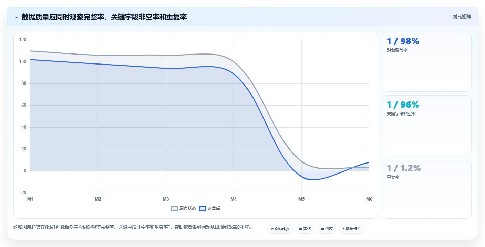This screenshot has width=485, height=247.
Task: Click the M3 x-axis label
Action: (x=166, y=199)
